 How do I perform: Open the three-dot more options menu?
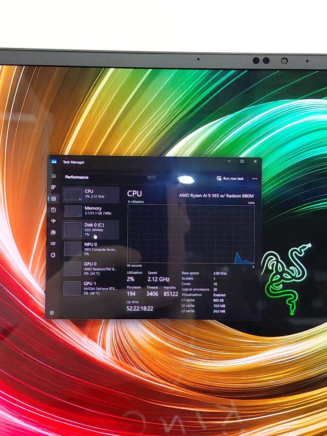(255, 179)
